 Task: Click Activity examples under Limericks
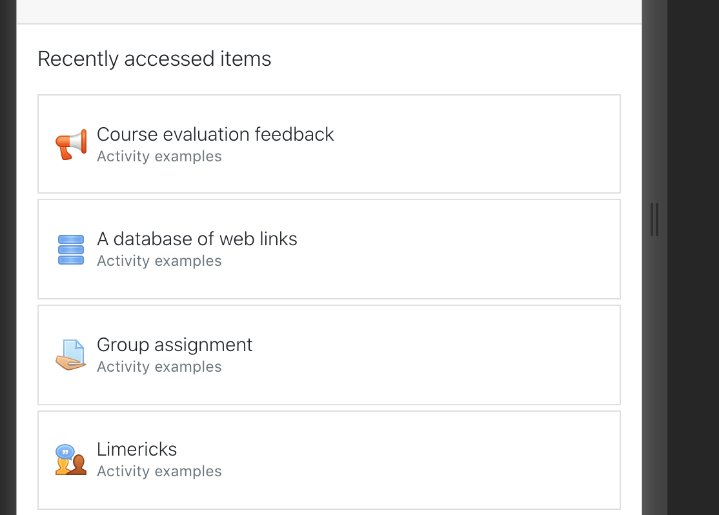(x=159, y=471)
